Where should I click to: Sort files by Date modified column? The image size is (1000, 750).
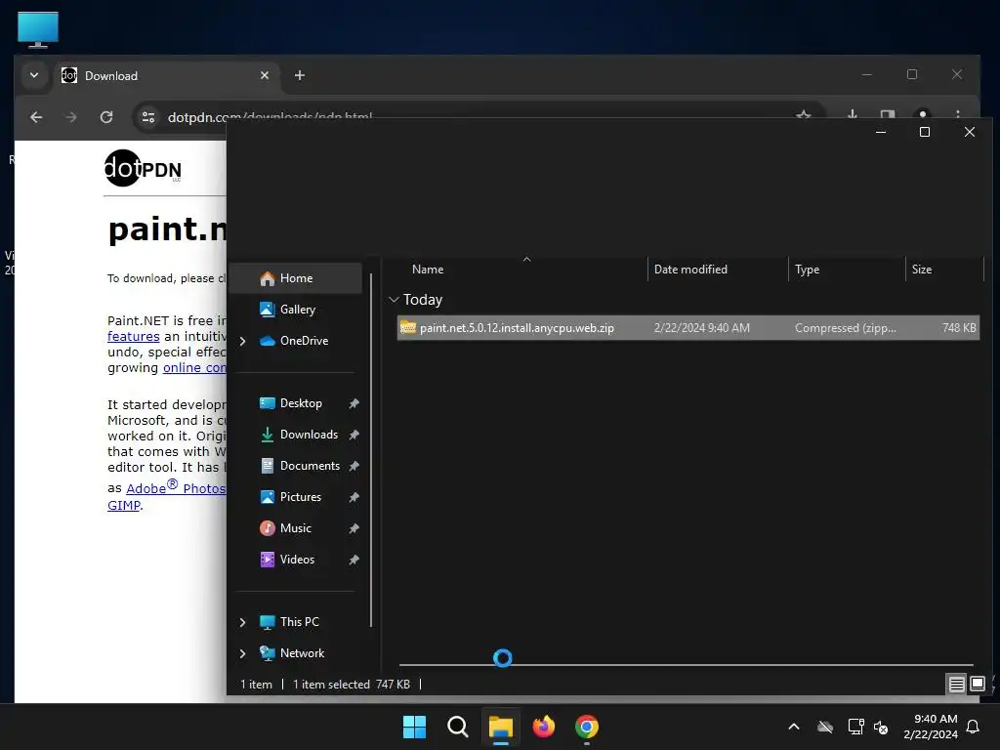pyautogui.click(x=690, y=270)
